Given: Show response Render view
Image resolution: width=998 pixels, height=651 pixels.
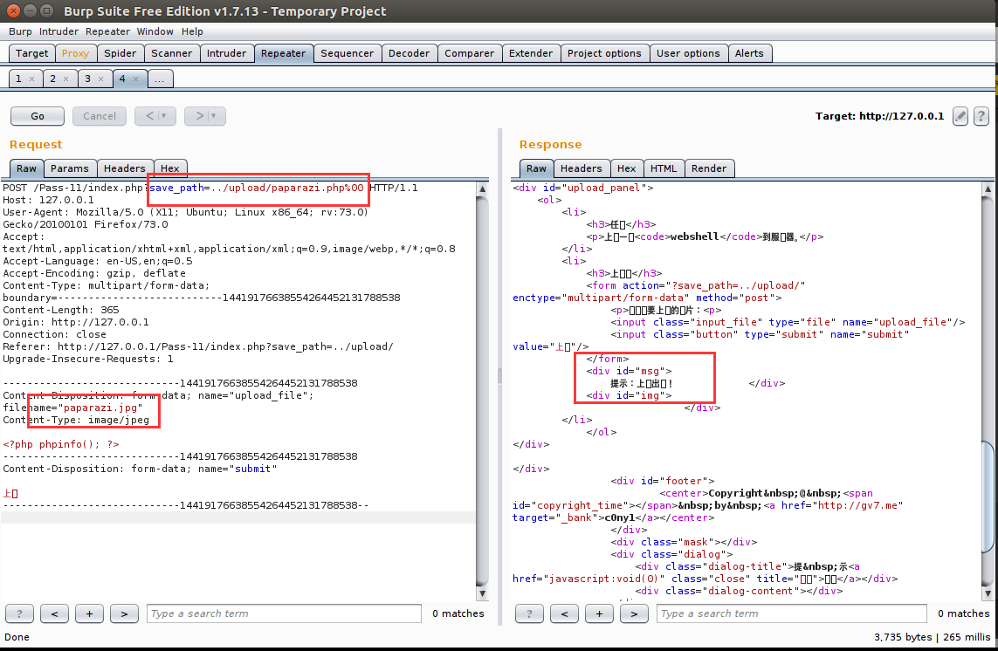Looking at the screenshot, I should tap(709, 168).
